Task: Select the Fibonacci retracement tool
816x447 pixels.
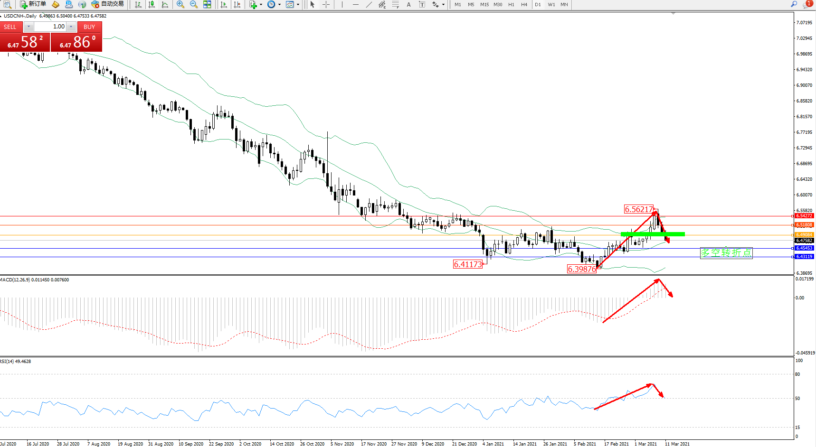Action: [395, 4]
